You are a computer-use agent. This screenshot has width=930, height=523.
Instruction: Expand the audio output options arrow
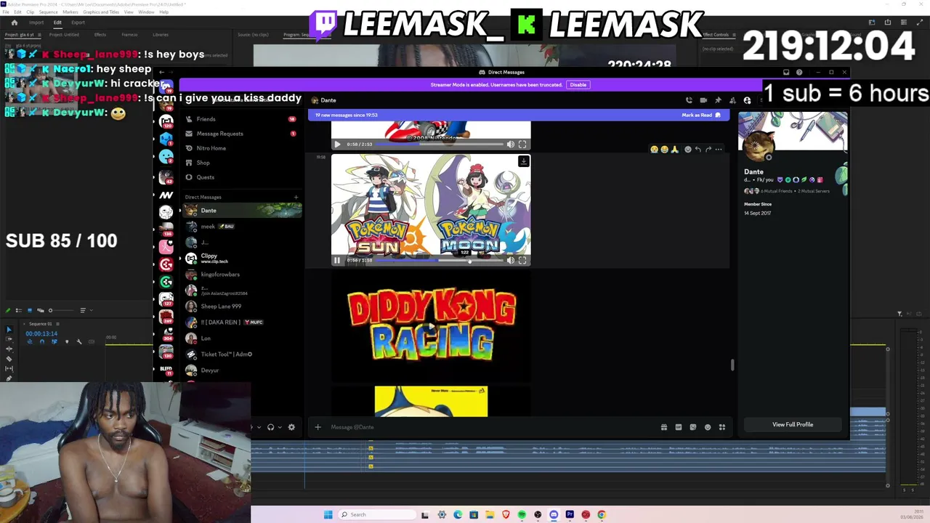click(x=280, y=427)
